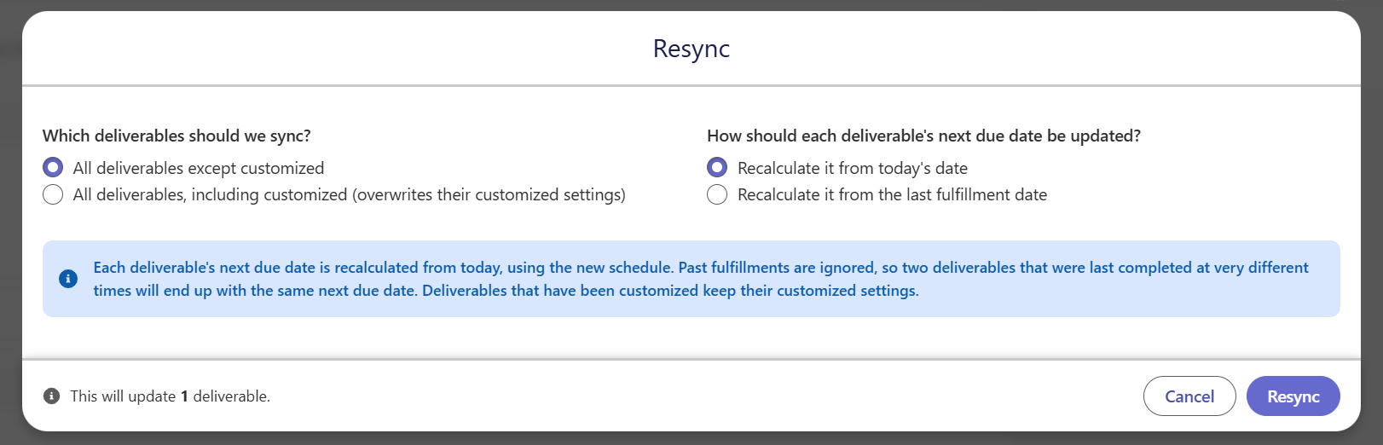1383x445 pixels.
Task: Select 'All deliverables except customized' radio button
Action: [x=53, y=168]
